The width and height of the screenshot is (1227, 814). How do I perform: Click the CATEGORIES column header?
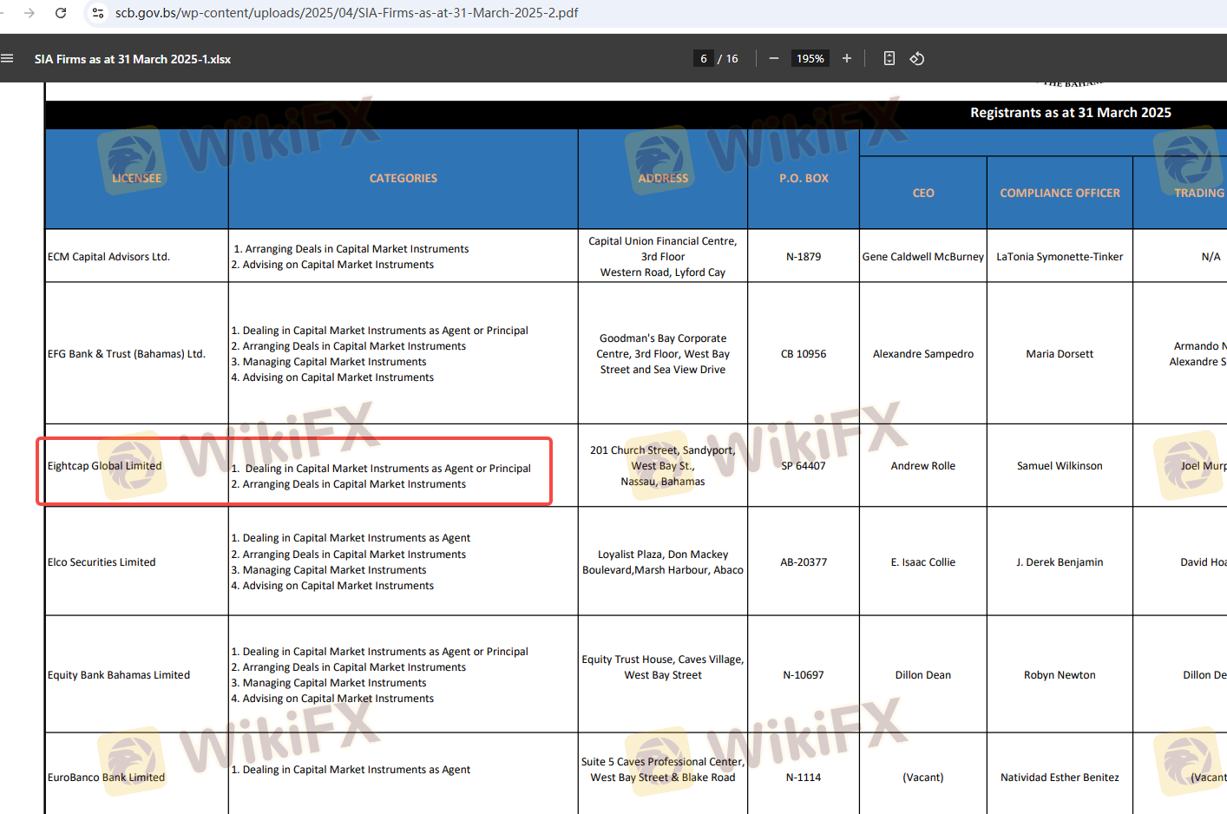tap(403, 178)
